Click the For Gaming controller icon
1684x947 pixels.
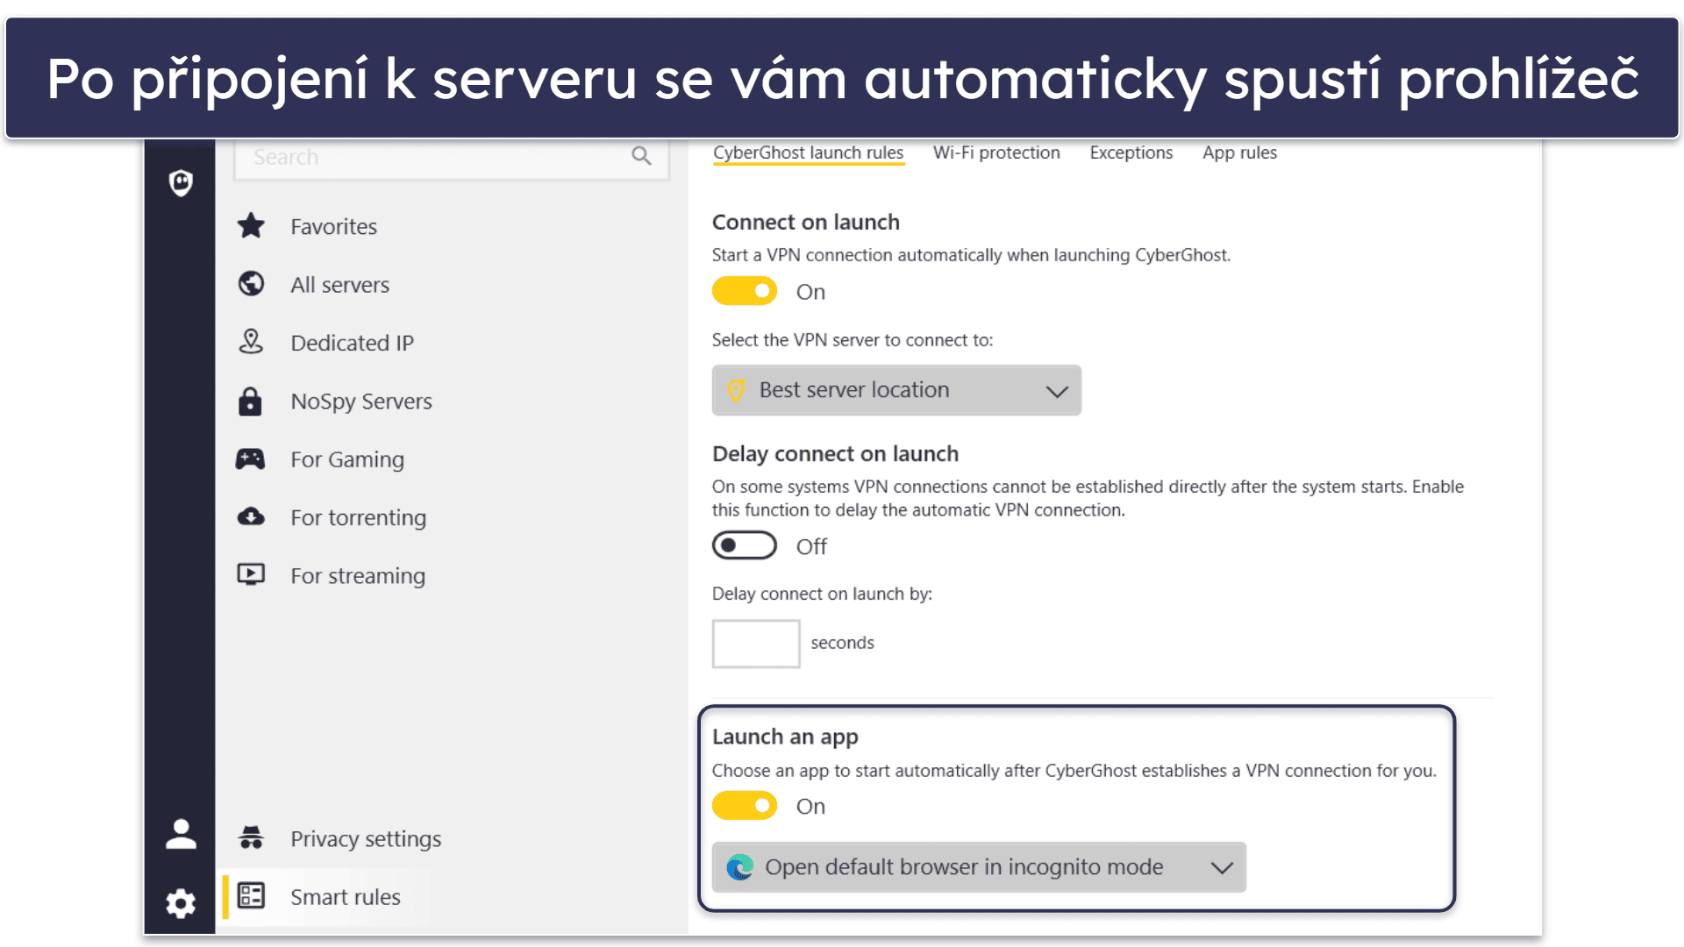251,459
